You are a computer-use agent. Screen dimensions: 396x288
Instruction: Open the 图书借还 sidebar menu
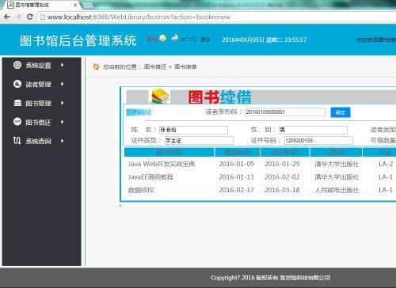click(x=39, y=122)
